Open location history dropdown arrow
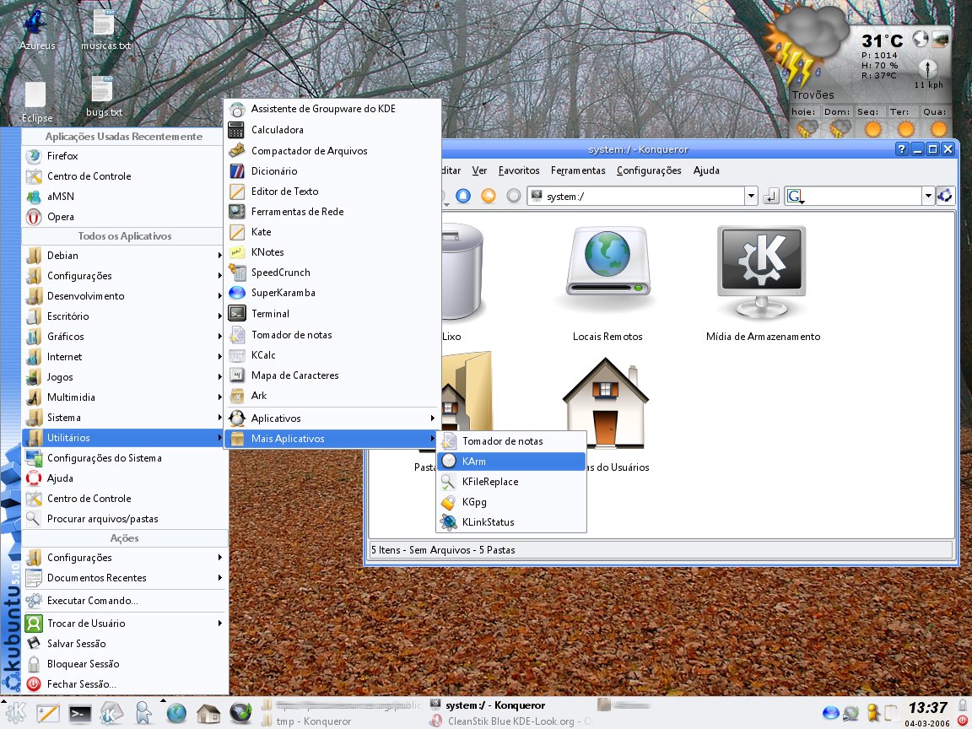The width and height of the screenshot is (972, 729). [751, 197]
